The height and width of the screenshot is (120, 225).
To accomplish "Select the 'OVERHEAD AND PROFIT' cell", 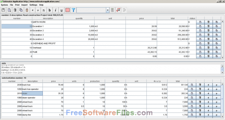I will click(x=48, y=43).
